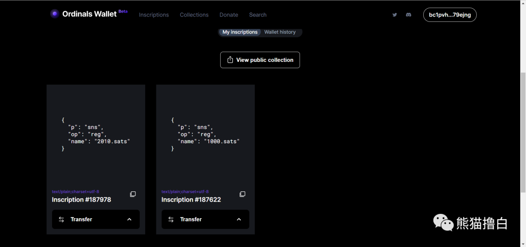Expand Transfer chevron for Inscription #187622
Screen dimensions: 526x247
coord(239,219)
